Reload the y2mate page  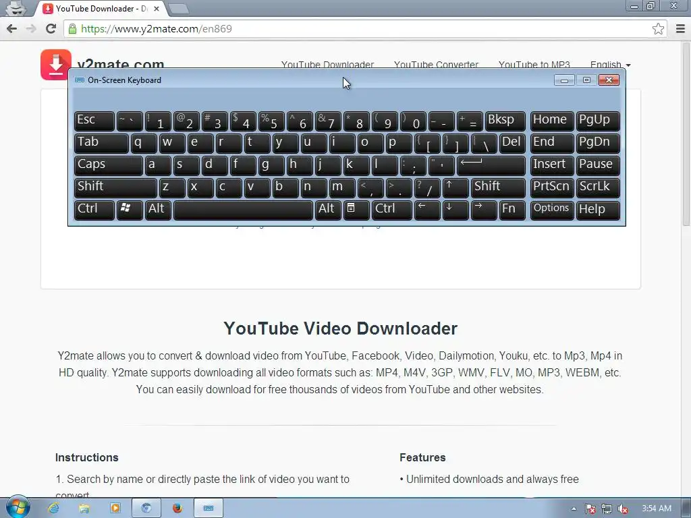51,28
